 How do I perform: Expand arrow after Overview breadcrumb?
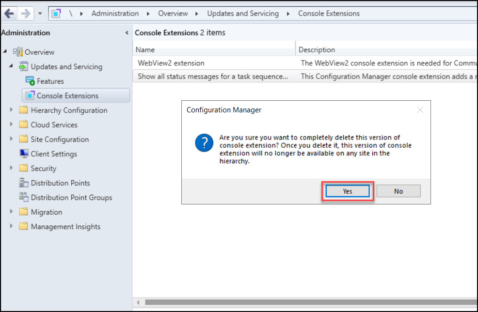tap(197, 14)
